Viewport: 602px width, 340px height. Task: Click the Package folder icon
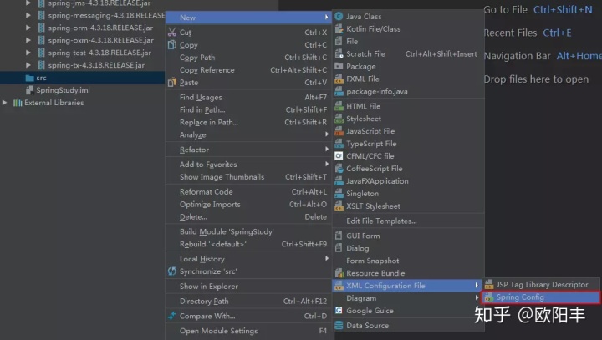tap(339, 66)
